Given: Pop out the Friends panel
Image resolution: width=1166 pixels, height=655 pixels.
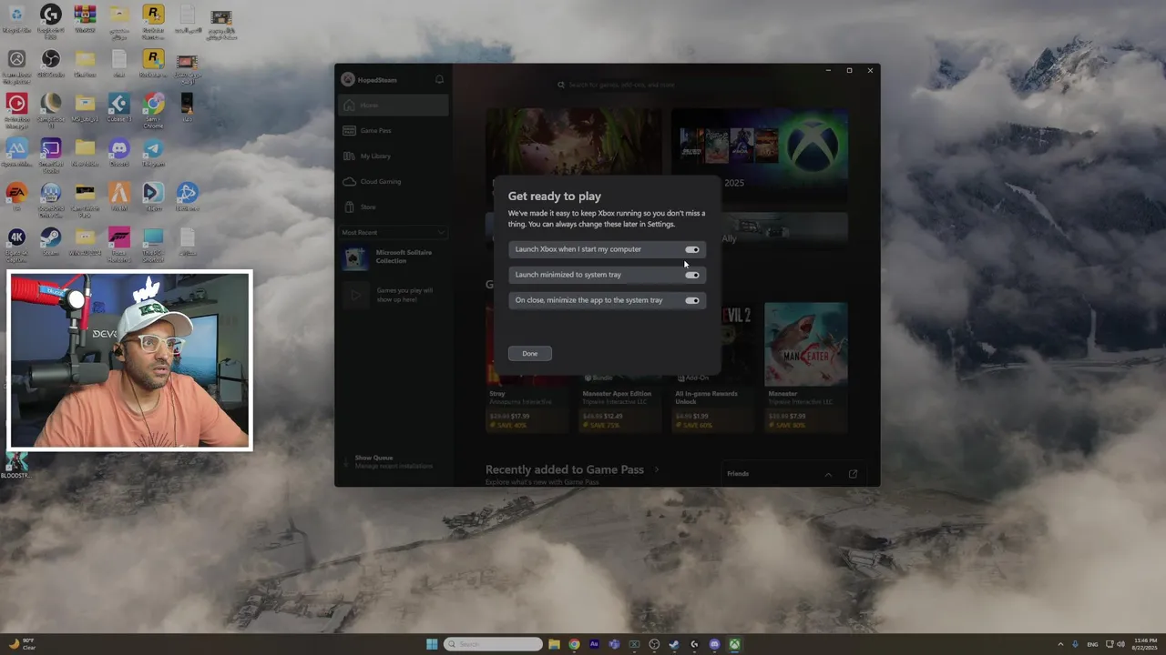Looking at the screenshot, I should tap(853, 474).
